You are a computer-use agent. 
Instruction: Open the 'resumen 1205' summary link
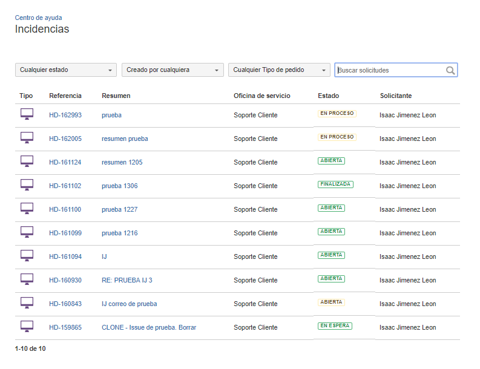[122, 162]
